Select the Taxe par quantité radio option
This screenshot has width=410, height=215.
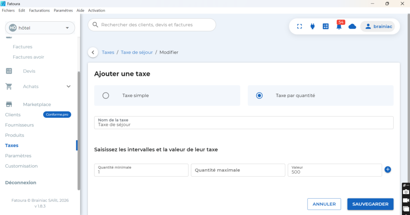259,95
